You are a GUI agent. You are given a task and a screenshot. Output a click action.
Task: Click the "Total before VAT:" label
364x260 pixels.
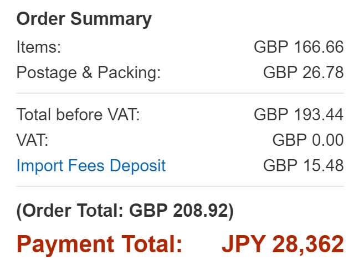coord(78,115)
